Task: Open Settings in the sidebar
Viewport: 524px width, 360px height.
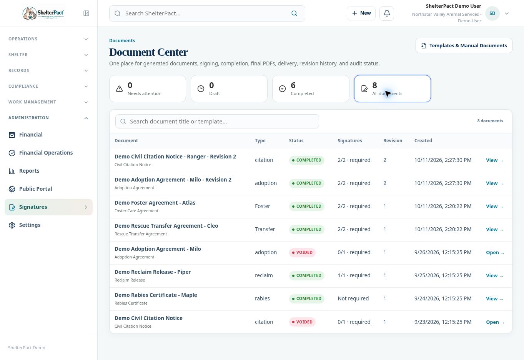Action: click(x=48, y=225)
